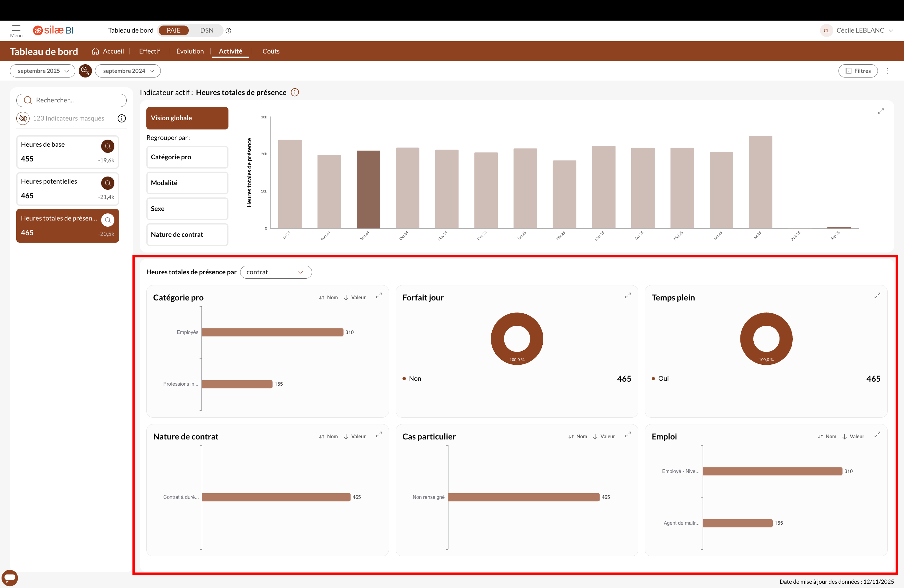
Task: Toggle the masked indicators eye icon
Action: [23, 118]
